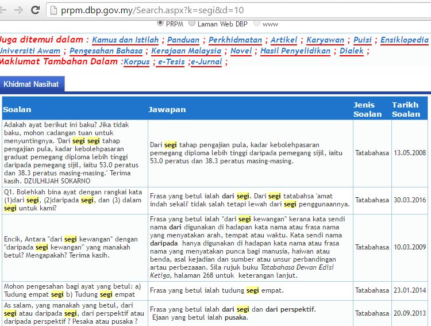The image size is (431, 326).
Task: Click the date 20.09.2013 cell
Action: pos(410,313)
